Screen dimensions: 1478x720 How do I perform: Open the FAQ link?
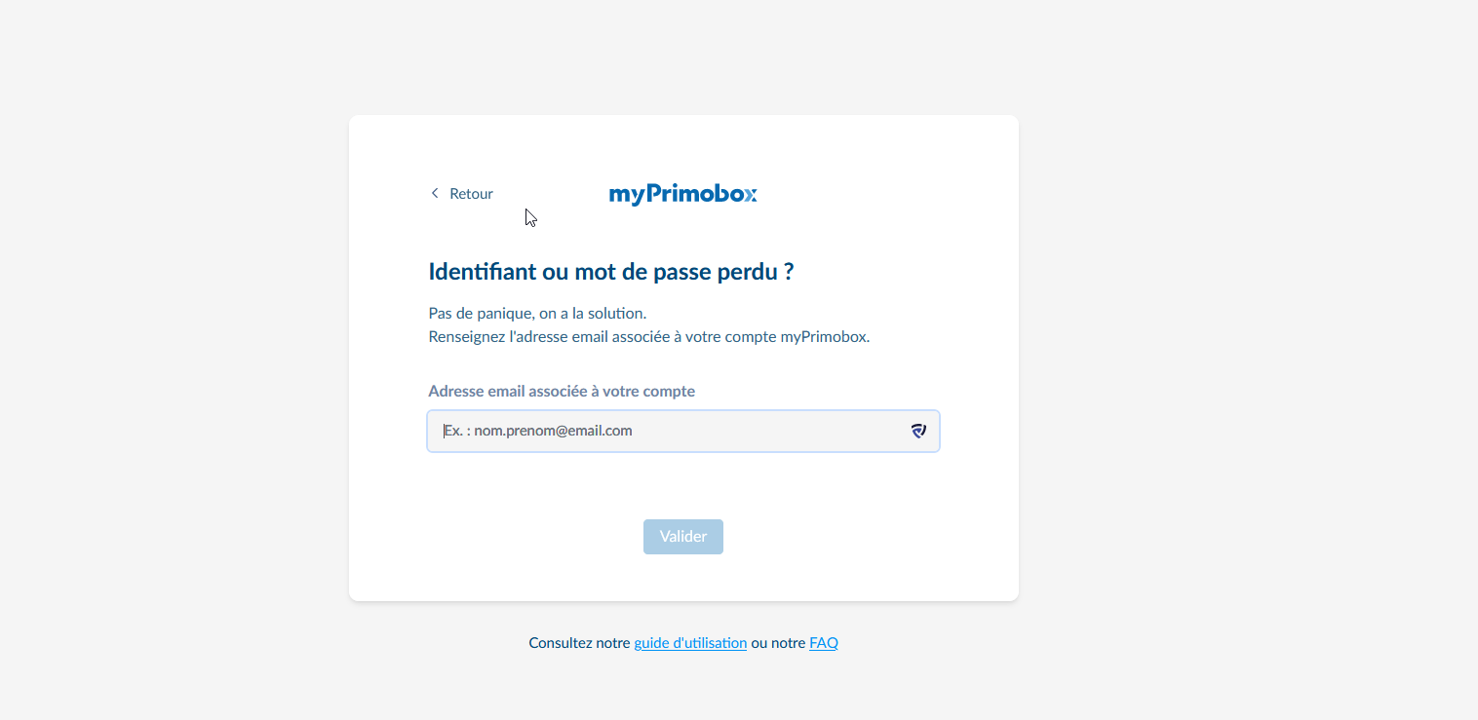pyautogui.click(x=824, y=643)
